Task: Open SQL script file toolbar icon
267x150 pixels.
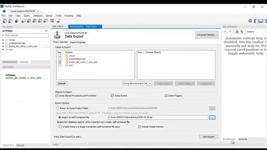Action: coord(10,21)
